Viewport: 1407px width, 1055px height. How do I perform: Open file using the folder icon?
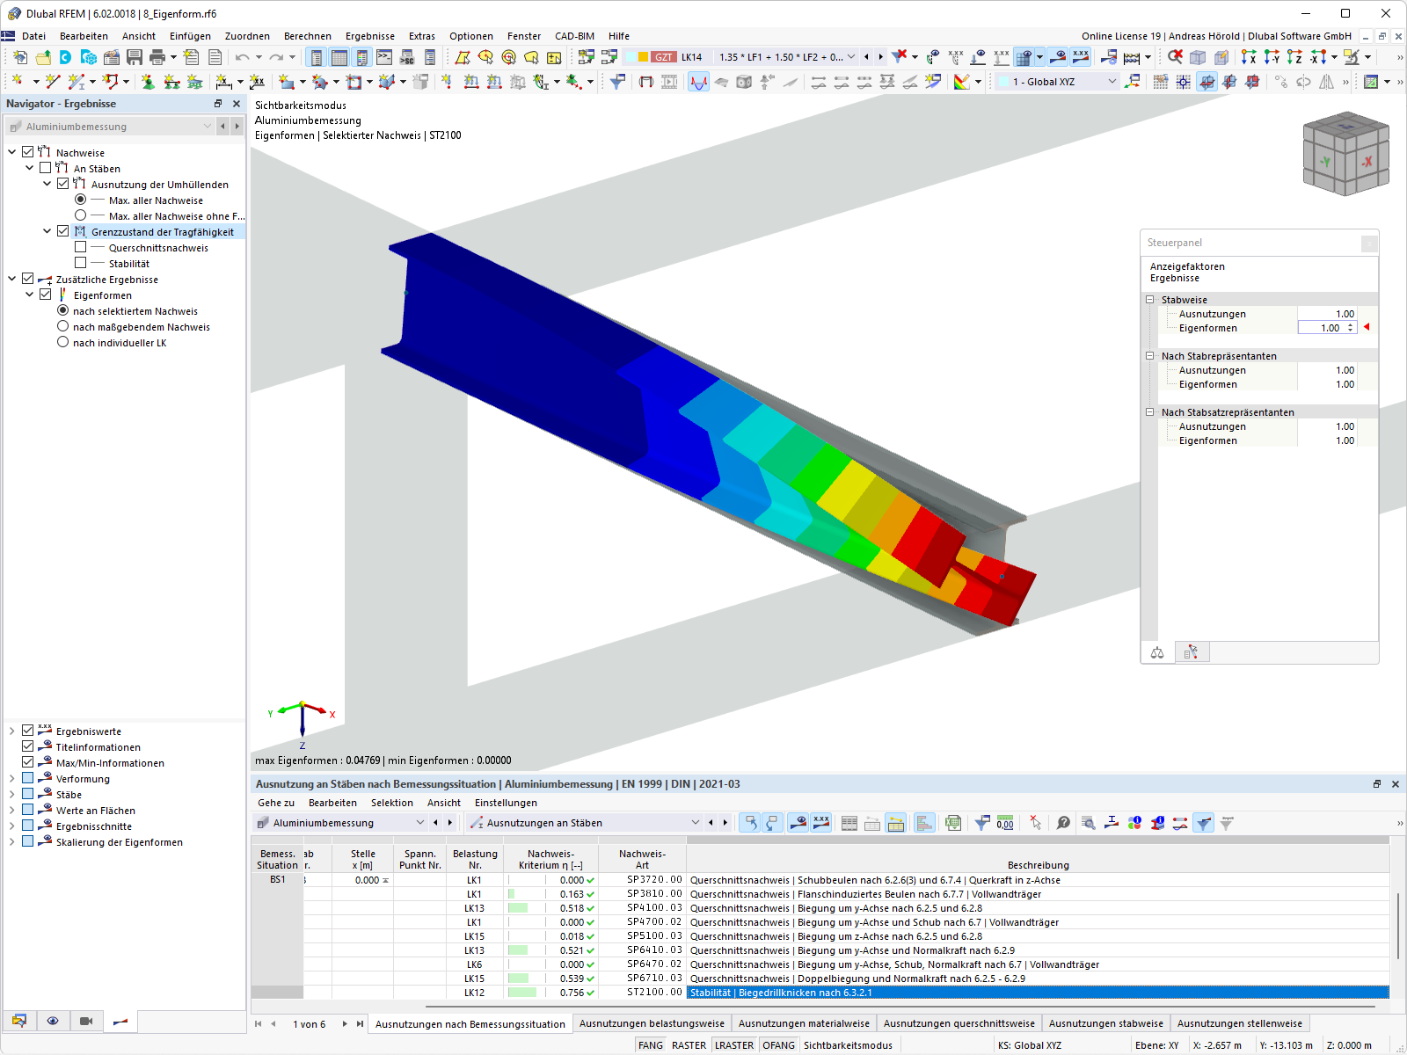(x=42, y=57)
